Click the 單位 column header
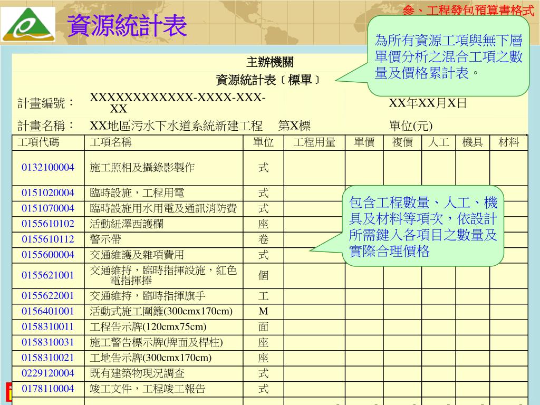 click(264, 142)
